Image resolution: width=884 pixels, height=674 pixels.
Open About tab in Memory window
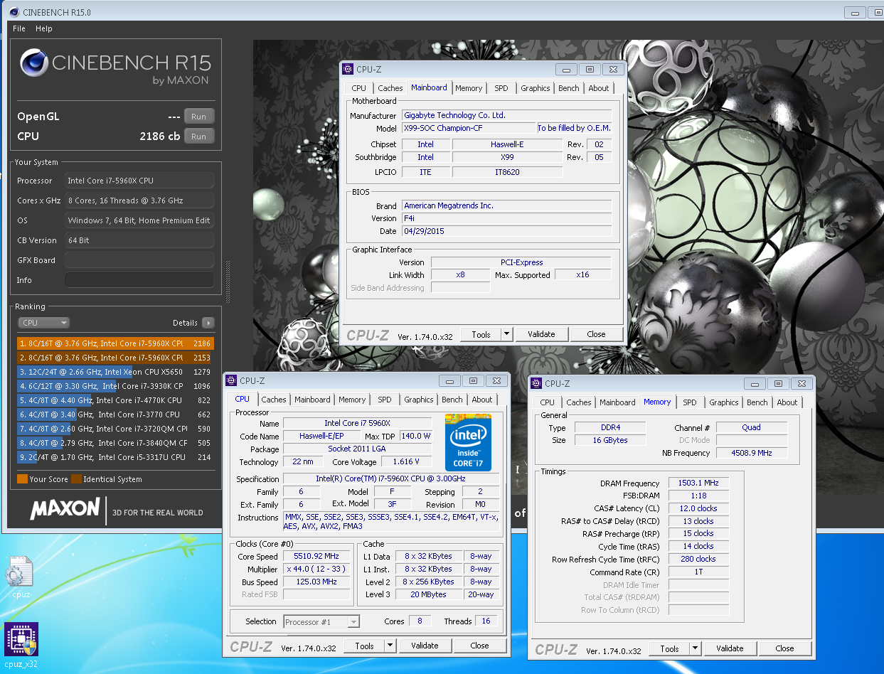click(787, 402)
